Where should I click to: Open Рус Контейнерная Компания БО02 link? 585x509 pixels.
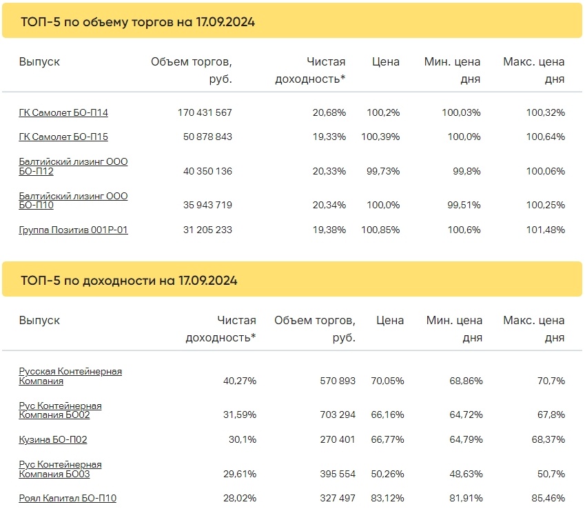click(60, 410)
